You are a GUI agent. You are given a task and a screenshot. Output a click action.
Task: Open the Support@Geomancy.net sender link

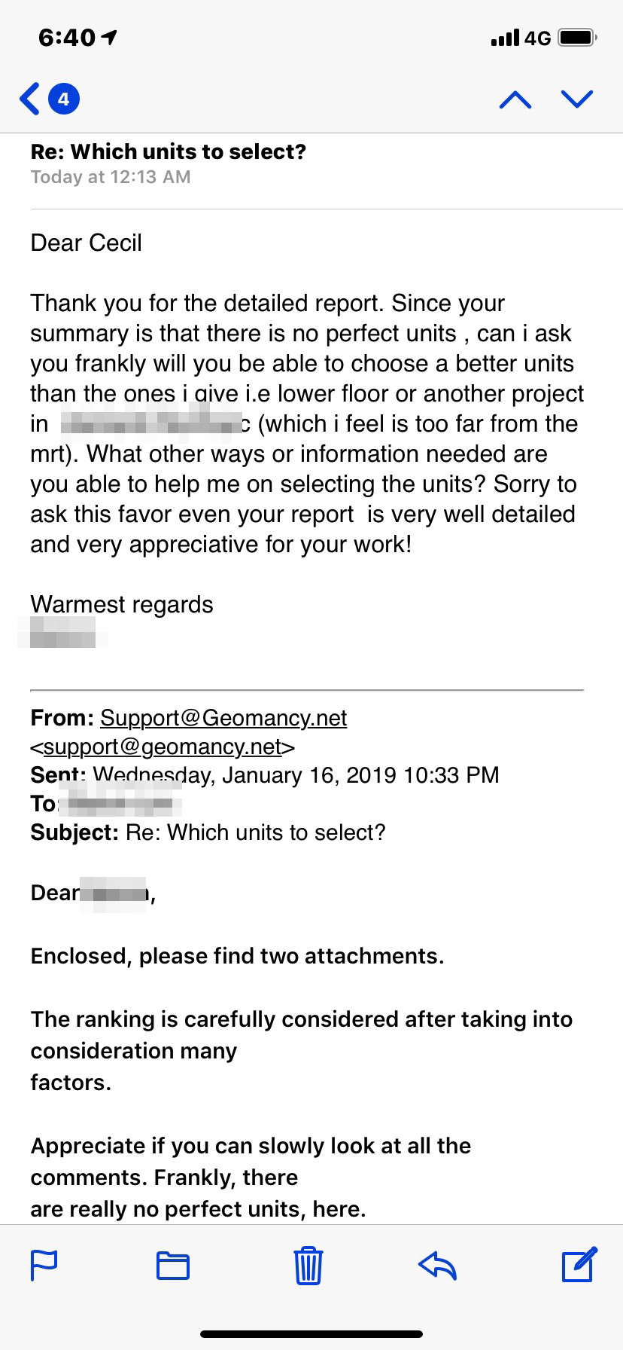point(223,718)
